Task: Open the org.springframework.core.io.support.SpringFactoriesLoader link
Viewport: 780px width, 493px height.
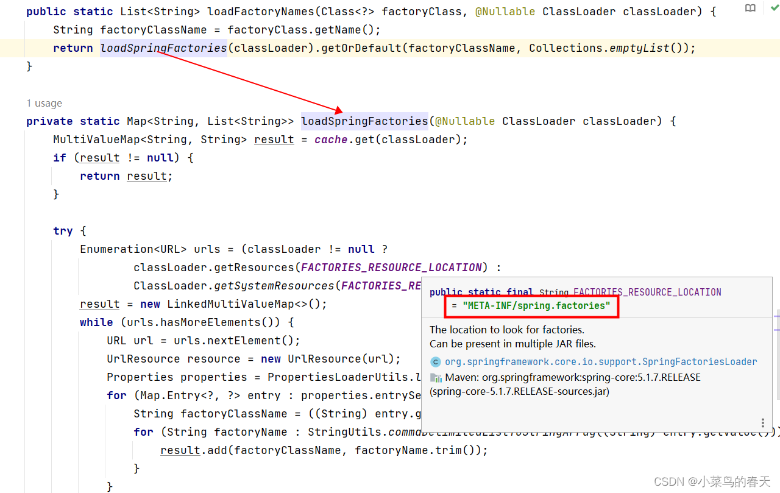Action: (x=601, y=362)
